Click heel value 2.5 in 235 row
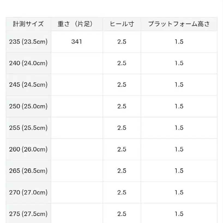223x223 pixels. pos(122,41)
